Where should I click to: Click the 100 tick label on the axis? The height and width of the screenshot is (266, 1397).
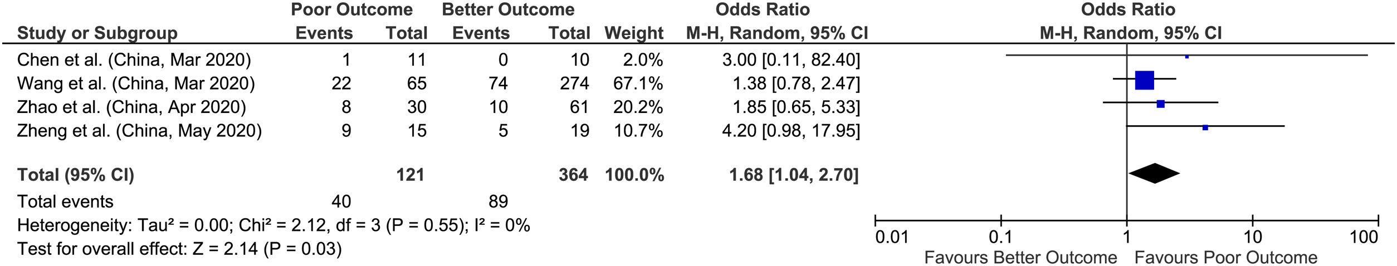[1364, 238]
